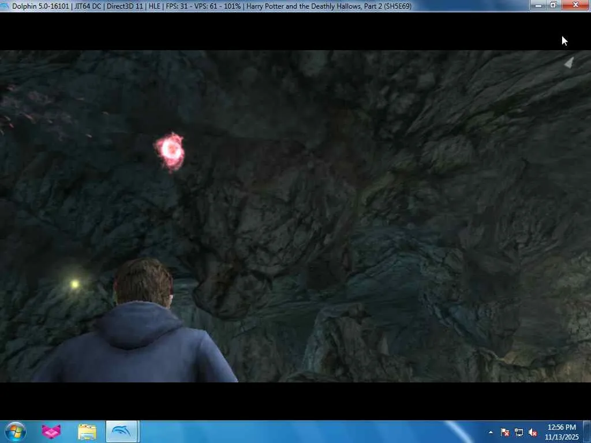Click the Dolphin logo in title bar
The image size is (591, 443).
click(x=5, y=6)
